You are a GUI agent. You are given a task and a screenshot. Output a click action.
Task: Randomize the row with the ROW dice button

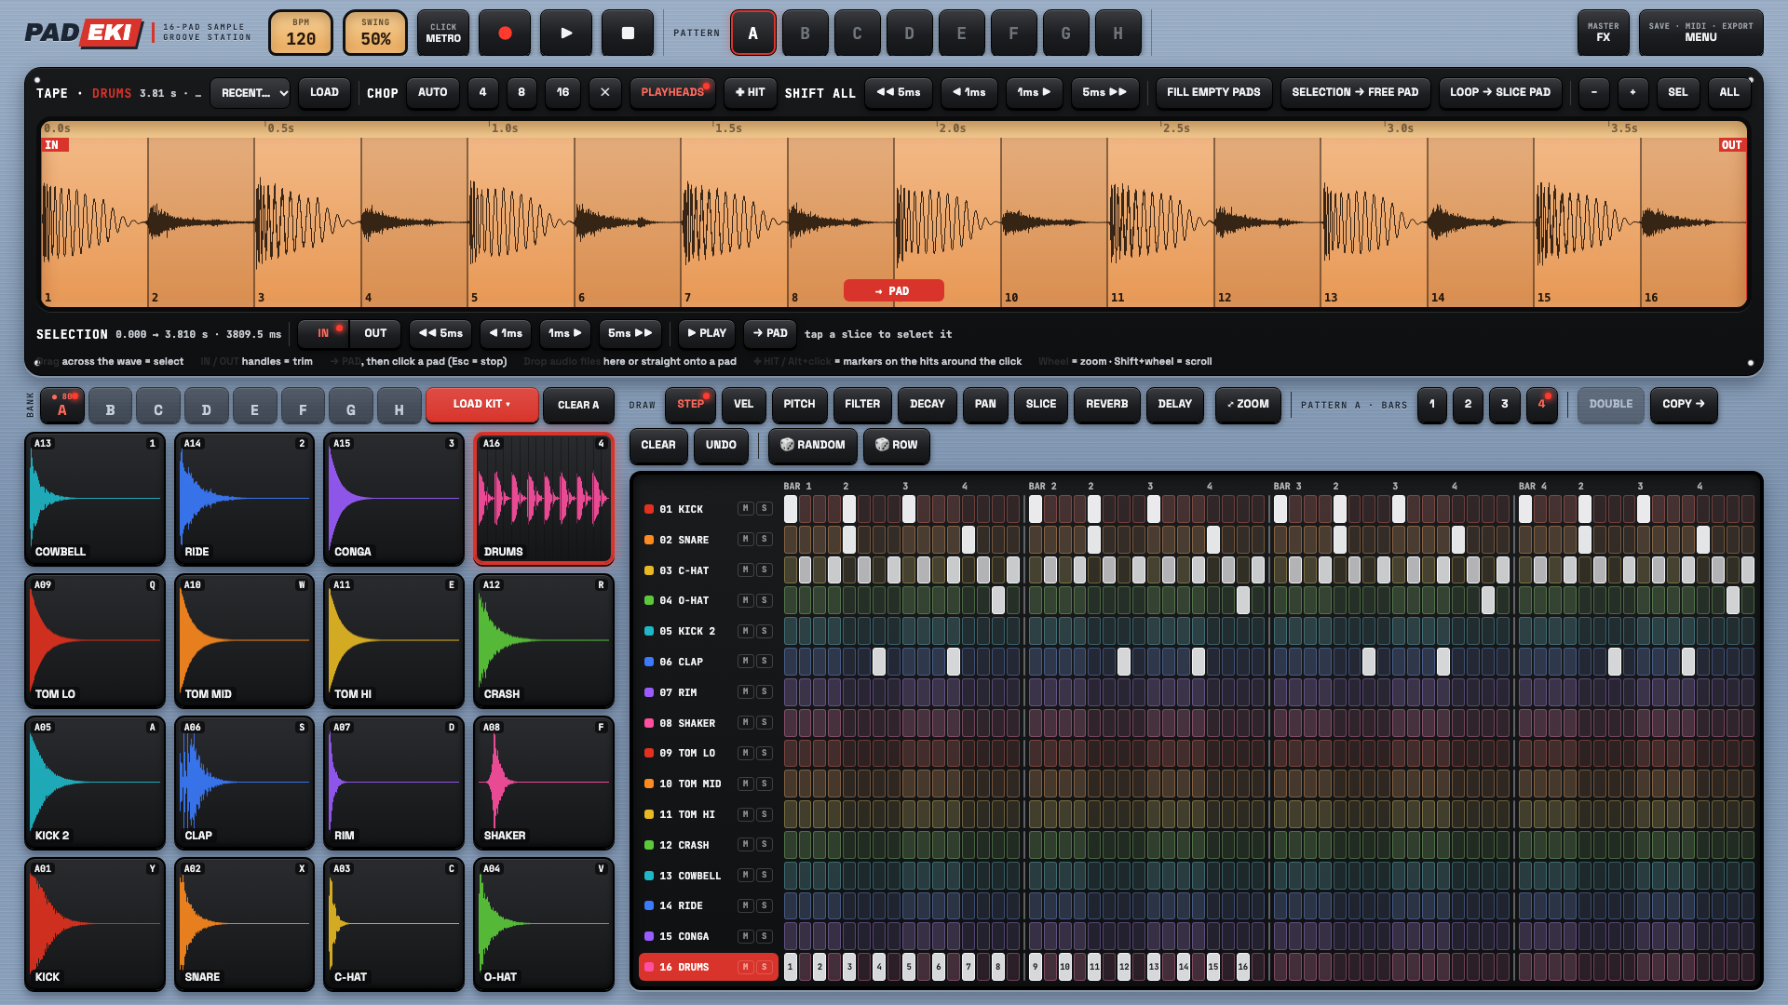(896, 446)
